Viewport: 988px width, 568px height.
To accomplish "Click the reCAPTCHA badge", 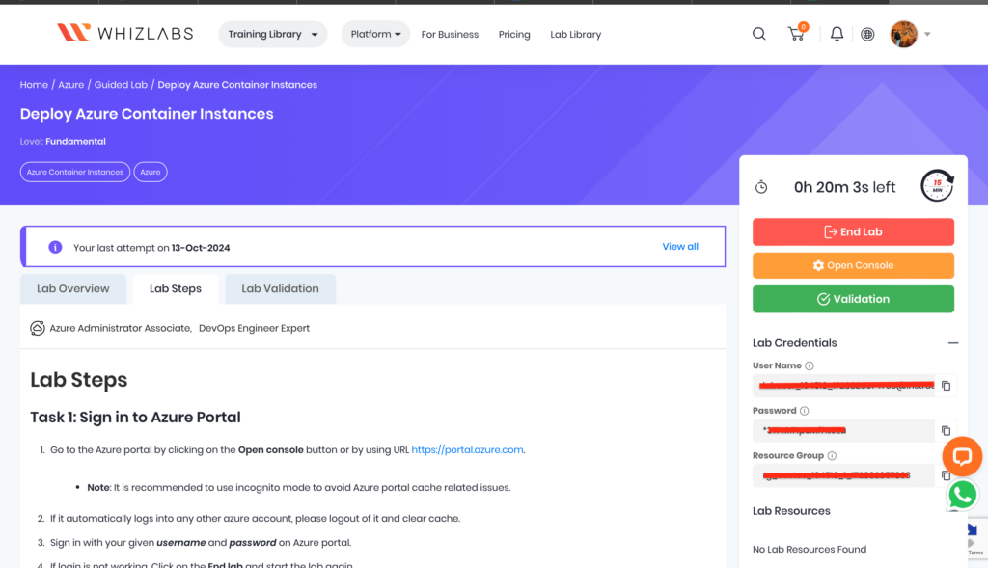I will [x=976, y=538].
